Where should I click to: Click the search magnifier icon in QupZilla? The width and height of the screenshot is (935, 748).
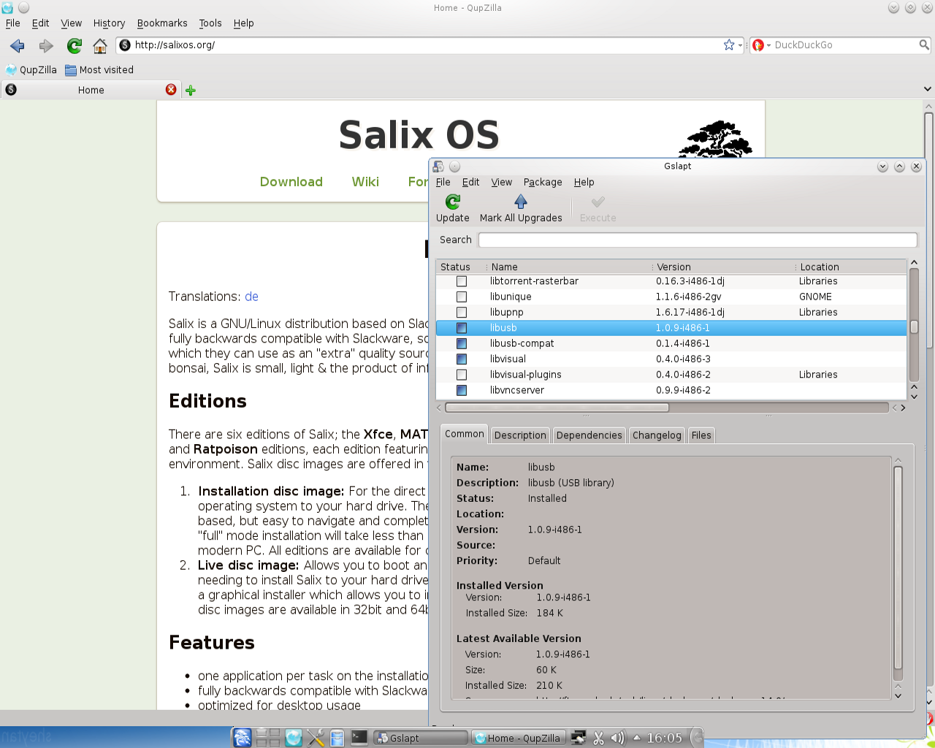(x=924, y=45)
